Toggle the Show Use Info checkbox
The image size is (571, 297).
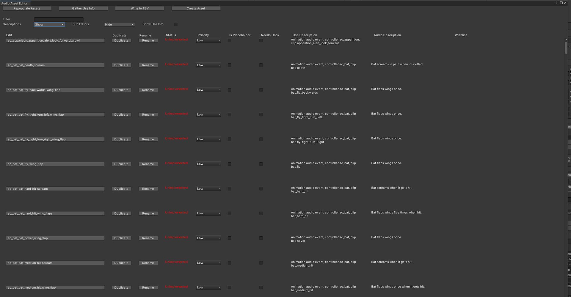(x=176, y=24)
